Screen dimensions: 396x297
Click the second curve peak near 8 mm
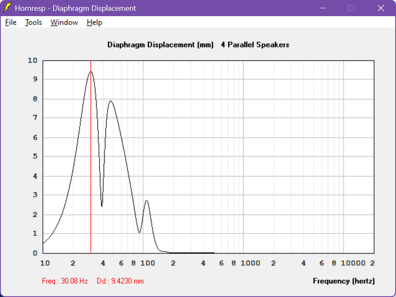pyautogui.click(x=110, y=101)
